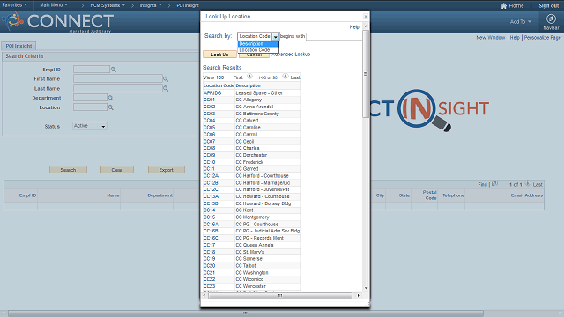This screenshot has width=564, height=317.
Task: Select location code CC15
Action: (x=209, y=217)
